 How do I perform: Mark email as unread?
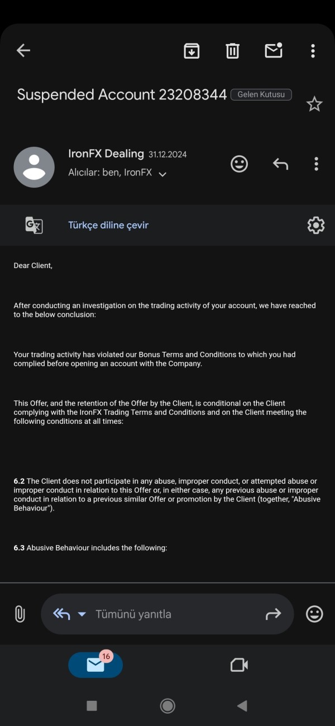(x=273, y=51)
